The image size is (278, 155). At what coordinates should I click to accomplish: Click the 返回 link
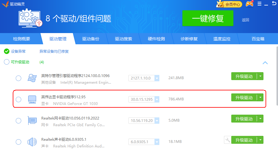(x=246, y=20)
